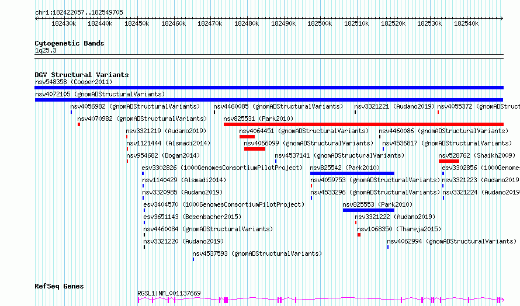The width and height of the screenshot is (520, 306).
Task: Click the nsv4066099 variant label
Action: (308, 143)
